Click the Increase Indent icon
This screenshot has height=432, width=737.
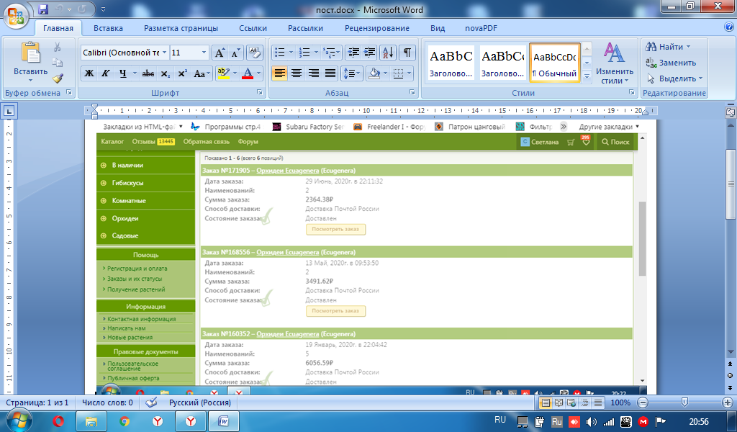pos(371,53)
